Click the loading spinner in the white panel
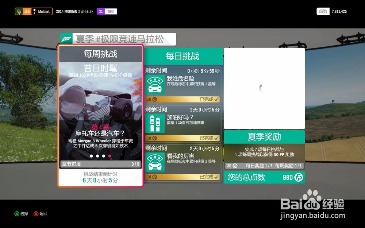 [x=262, y=88]
